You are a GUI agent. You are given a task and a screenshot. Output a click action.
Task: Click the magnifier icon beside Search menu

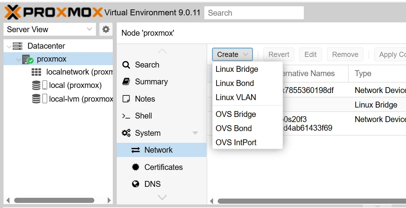click(x=126, y=65)
